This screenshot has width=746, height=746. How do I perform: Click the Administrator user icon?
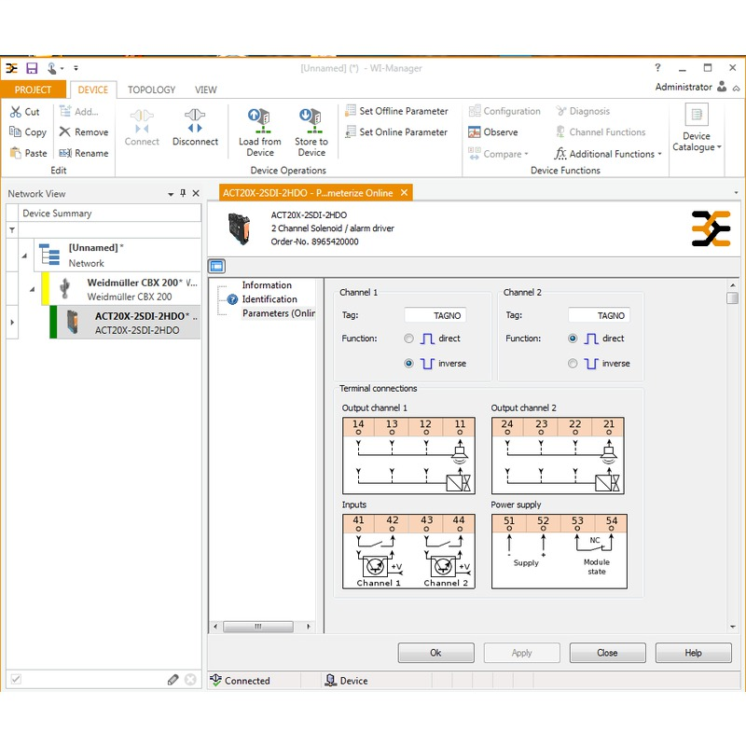click(722, 87)
